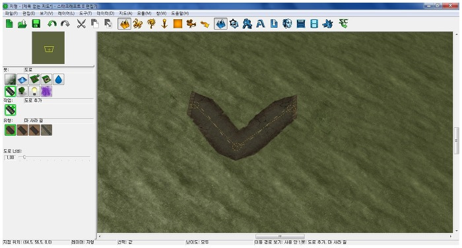Open the 파일(F) menu

(11, 13)
